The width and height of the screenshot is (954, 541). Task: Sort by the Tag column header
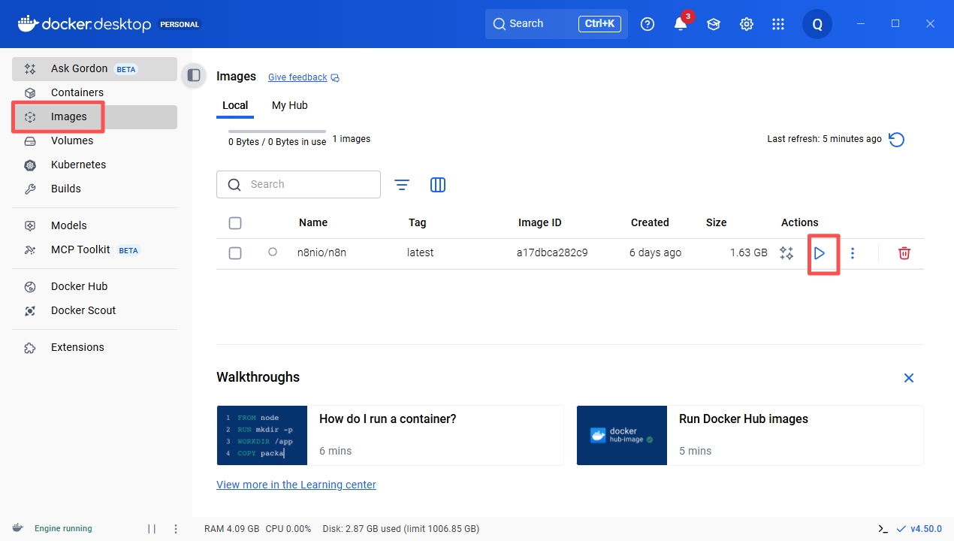pyautogui.click(x=418, y=222)
